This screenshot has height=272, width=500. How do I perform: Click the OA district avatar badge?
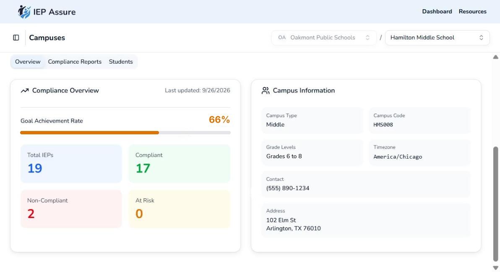(x=282, y=38)
